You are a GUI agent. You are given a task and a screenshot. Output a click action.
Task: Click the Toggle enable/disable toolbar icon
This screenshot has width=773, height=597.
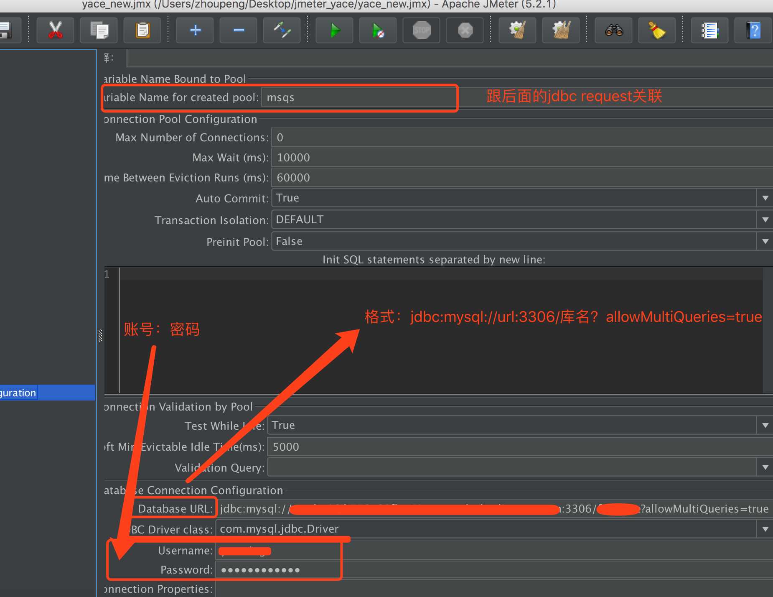point(282,30)
